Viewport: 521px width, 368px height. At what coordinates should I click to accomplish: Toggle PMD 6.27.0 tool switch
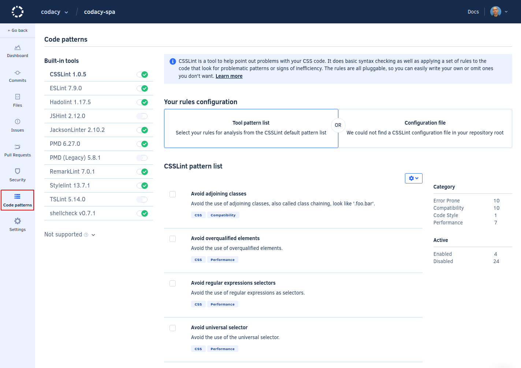click(x=142, y=144)
